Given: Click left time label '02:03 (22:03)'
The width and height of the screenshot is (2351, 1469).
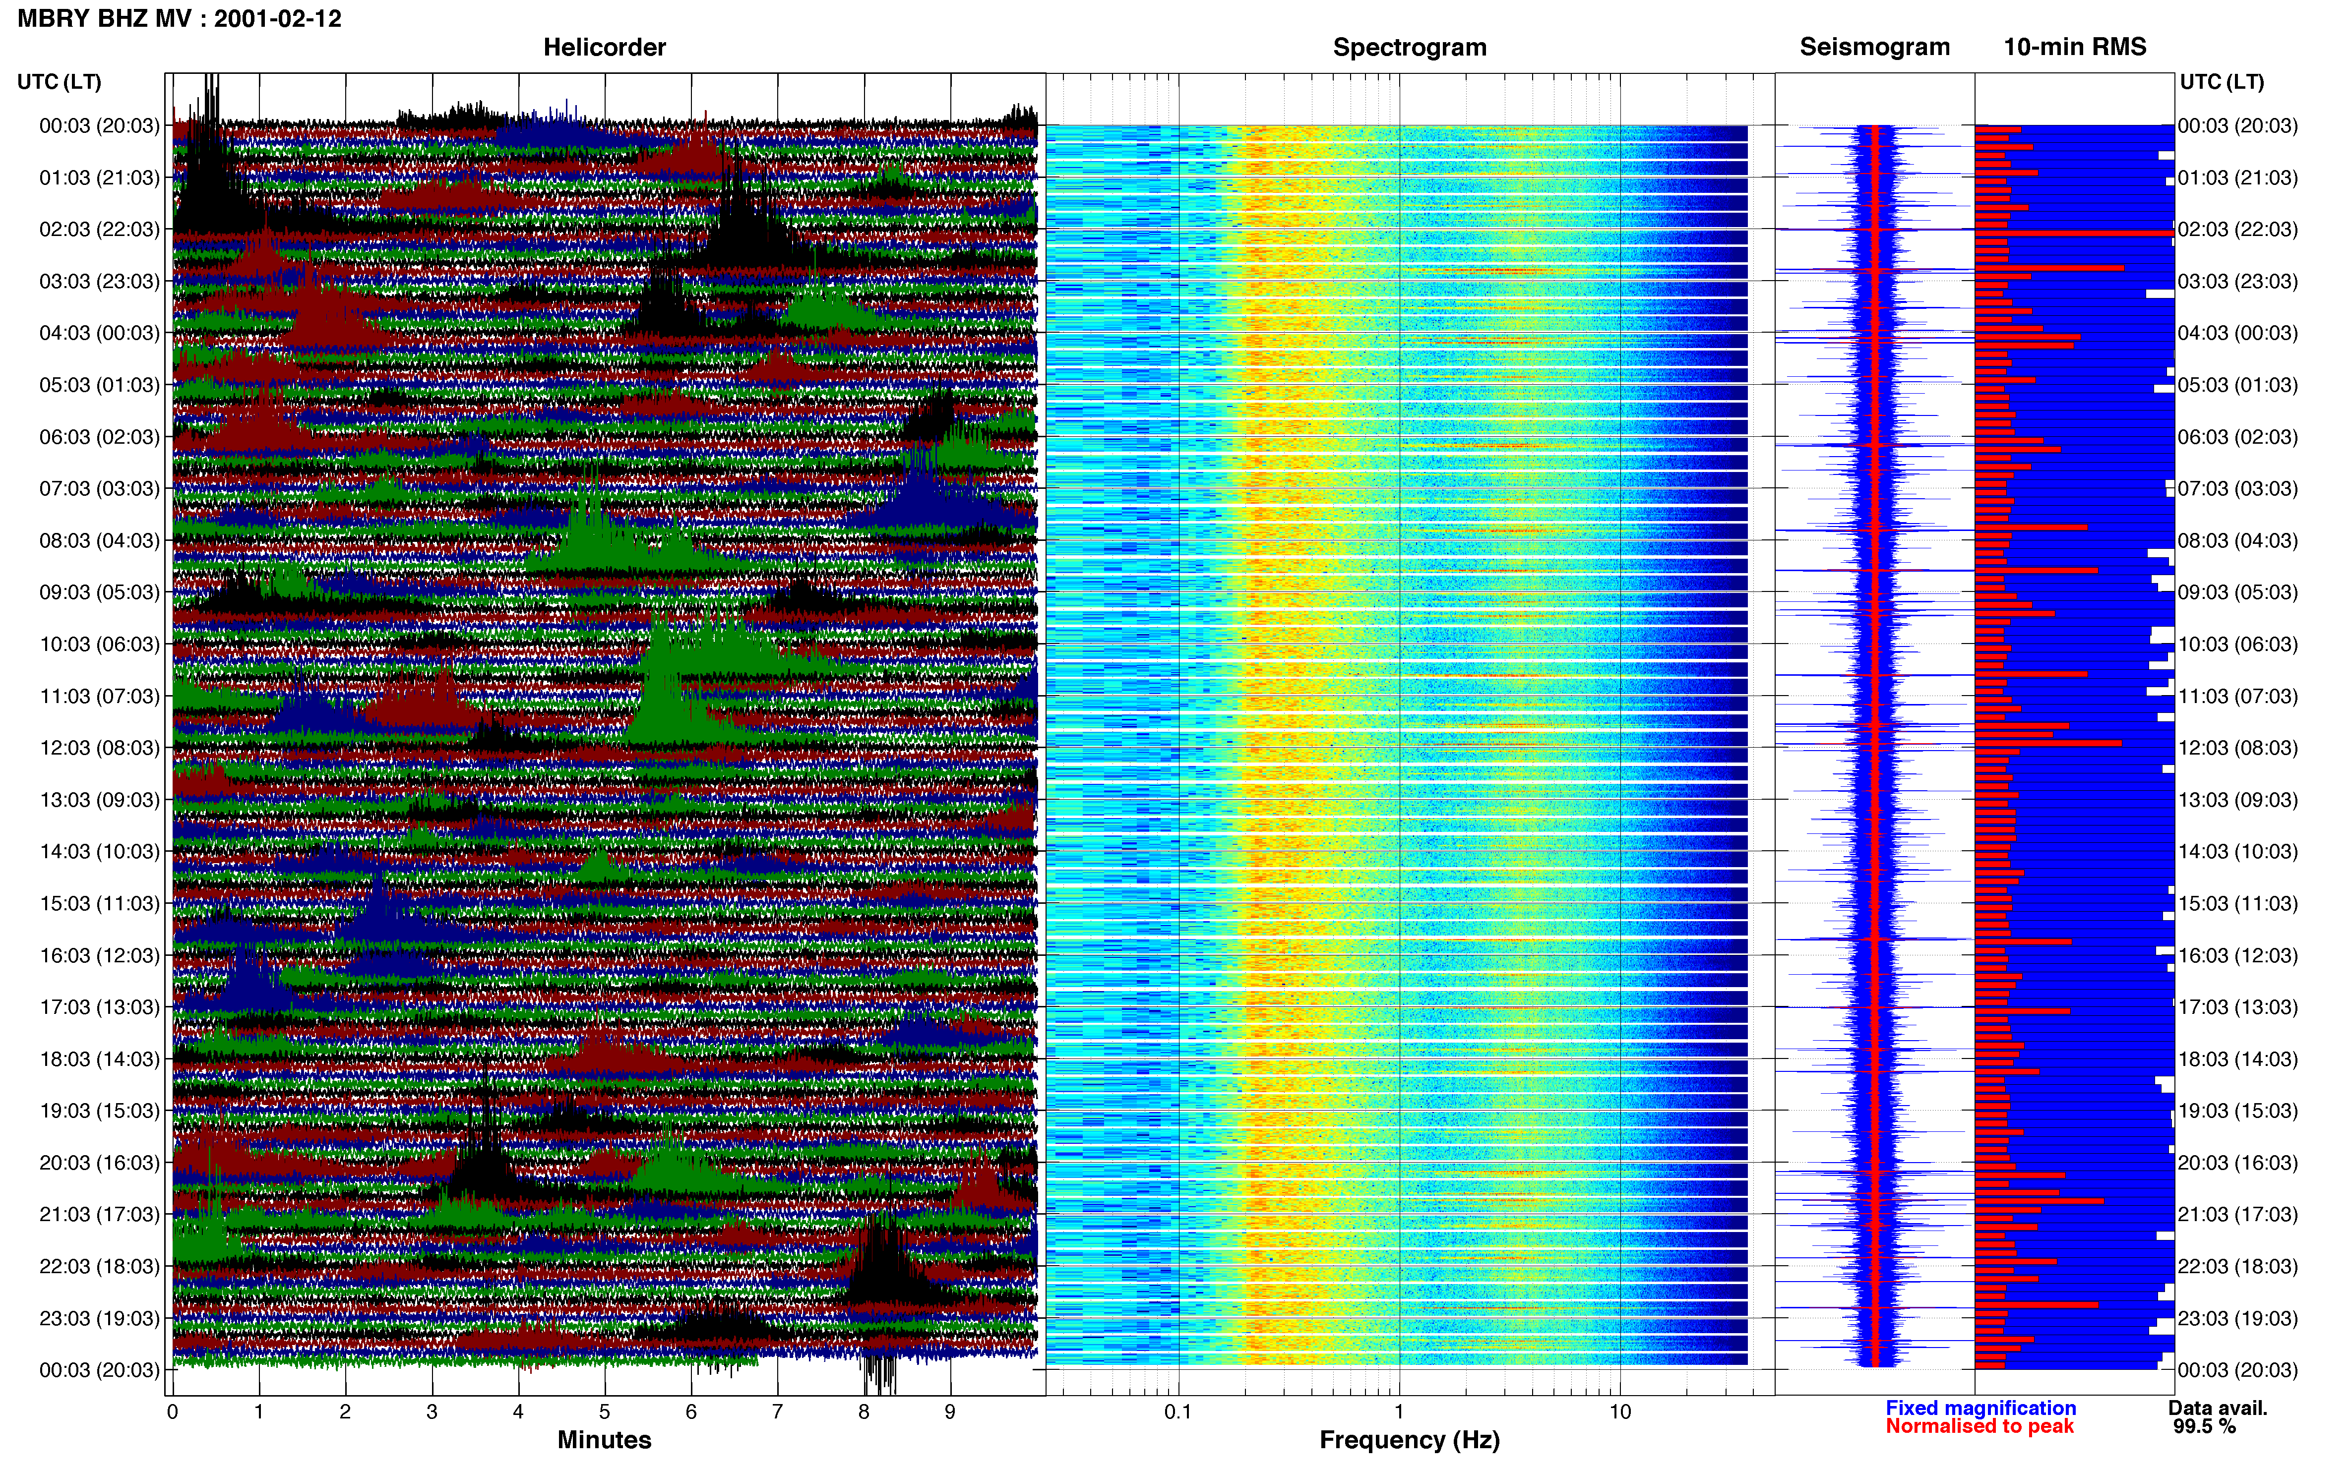Looking at the screenshot, I should [99, 229].
